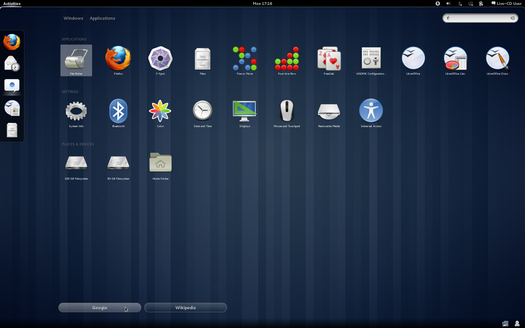The width and height of the screenshot is (525, 328).
Task: Open the network indicator in top bar
Action: pos(471,4)
